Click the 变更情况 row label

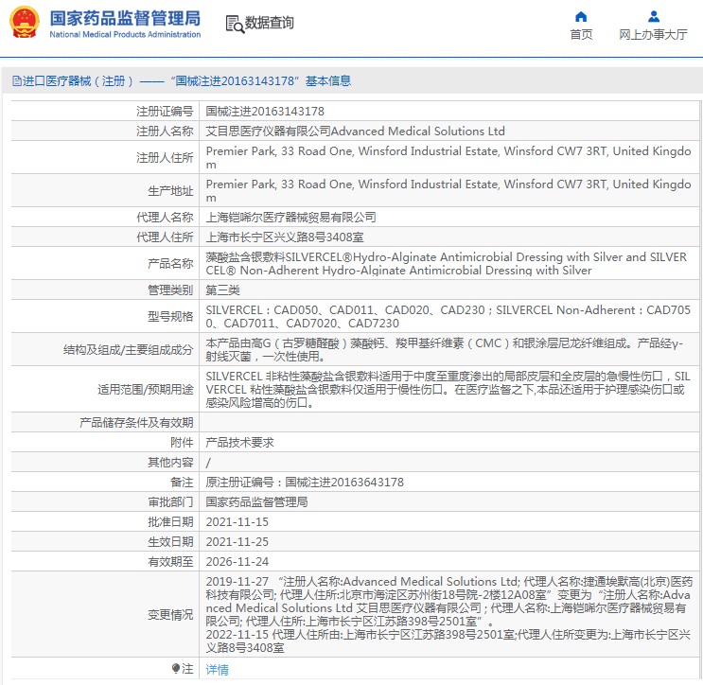(170, 615)
